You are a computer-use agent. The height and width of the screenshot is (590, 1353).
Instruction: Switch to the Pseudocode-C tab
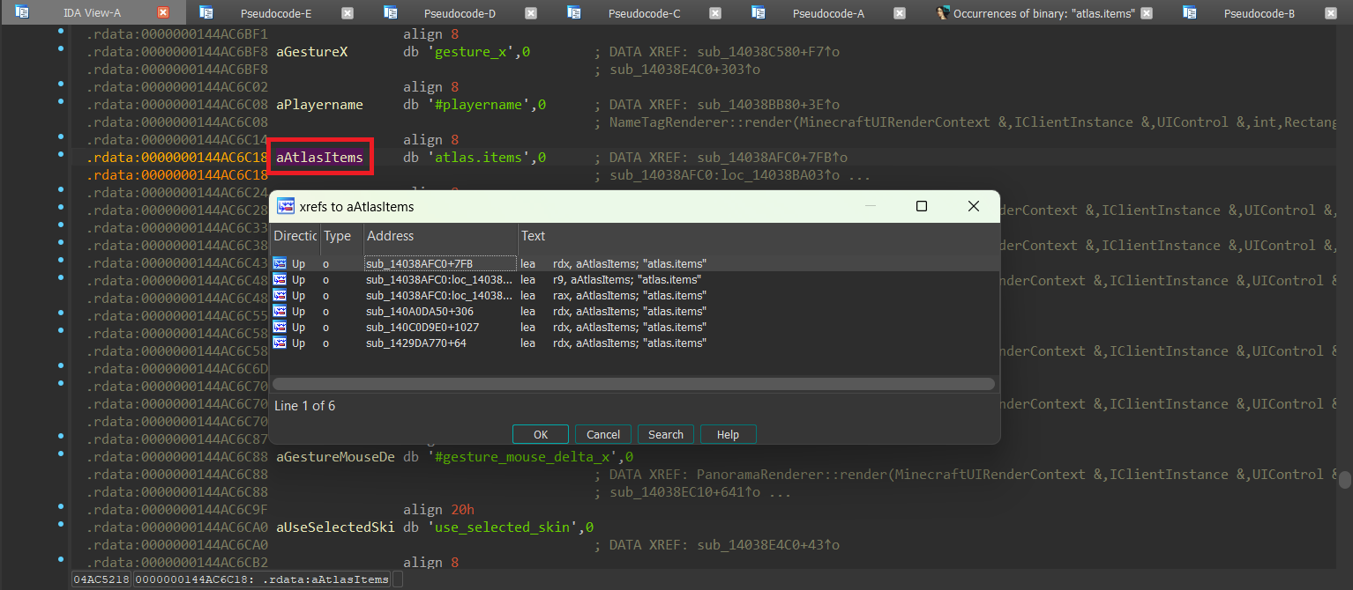point(644,13)
